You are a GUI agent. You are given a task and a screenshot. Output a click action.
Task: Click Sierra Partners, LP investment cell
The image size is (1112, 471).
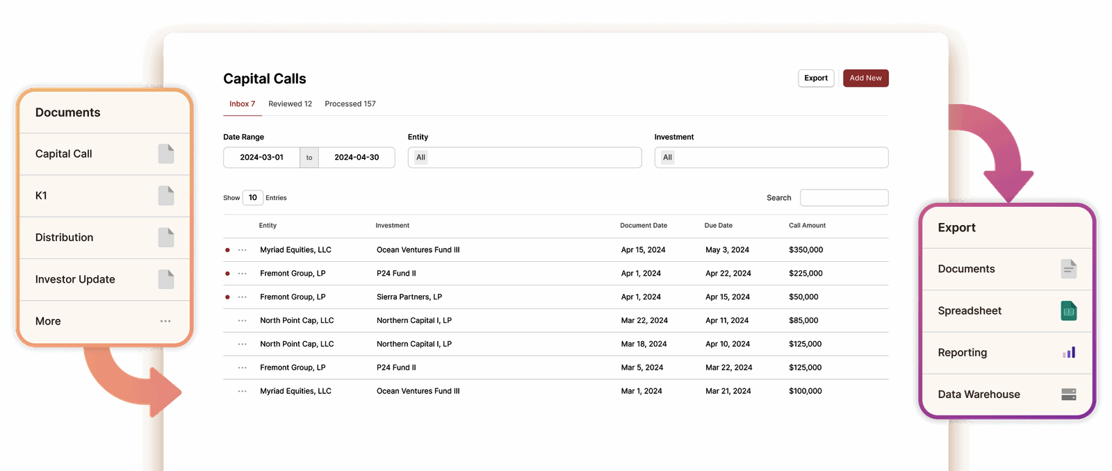409,297
